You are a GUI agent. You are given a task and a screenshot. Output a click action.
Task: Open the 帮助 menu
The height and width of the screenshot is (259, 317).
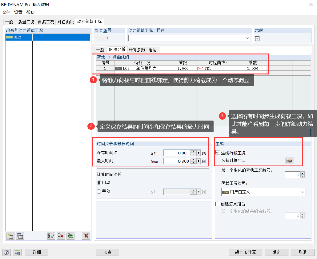point(30,12)
